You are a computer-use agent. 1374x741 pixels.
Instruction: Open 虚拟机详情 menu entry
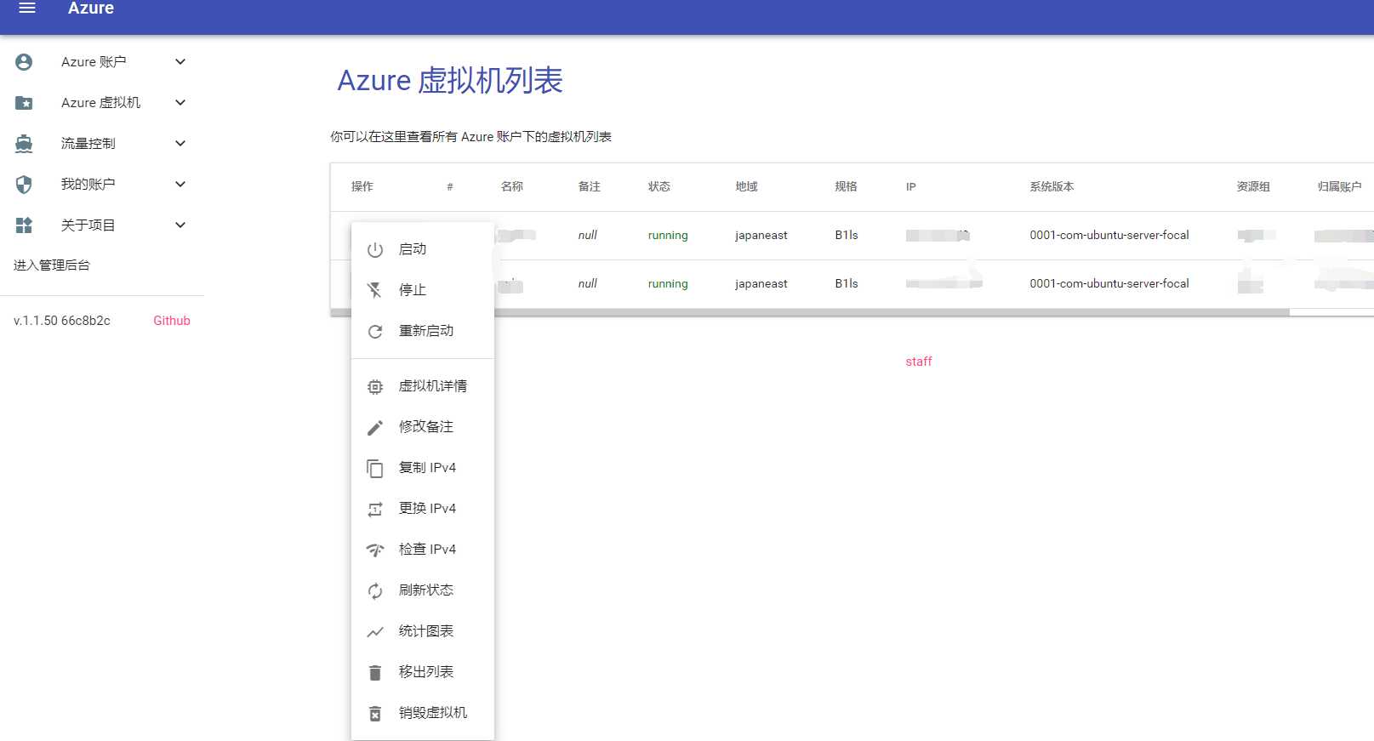point(423,386)
